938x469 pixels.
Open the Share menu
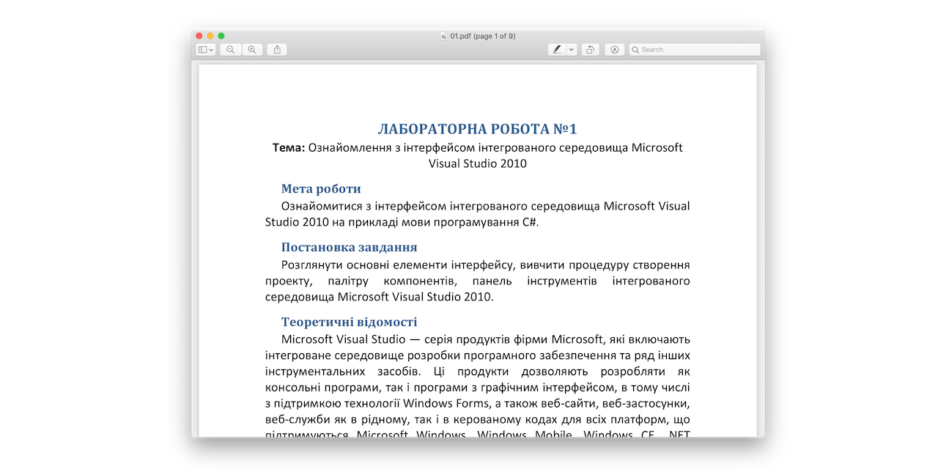coord(277,50)
